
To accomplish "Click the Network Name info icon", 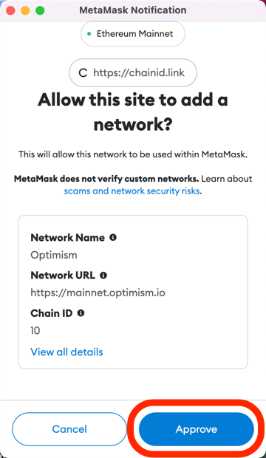I will click(x=113, y=237).
